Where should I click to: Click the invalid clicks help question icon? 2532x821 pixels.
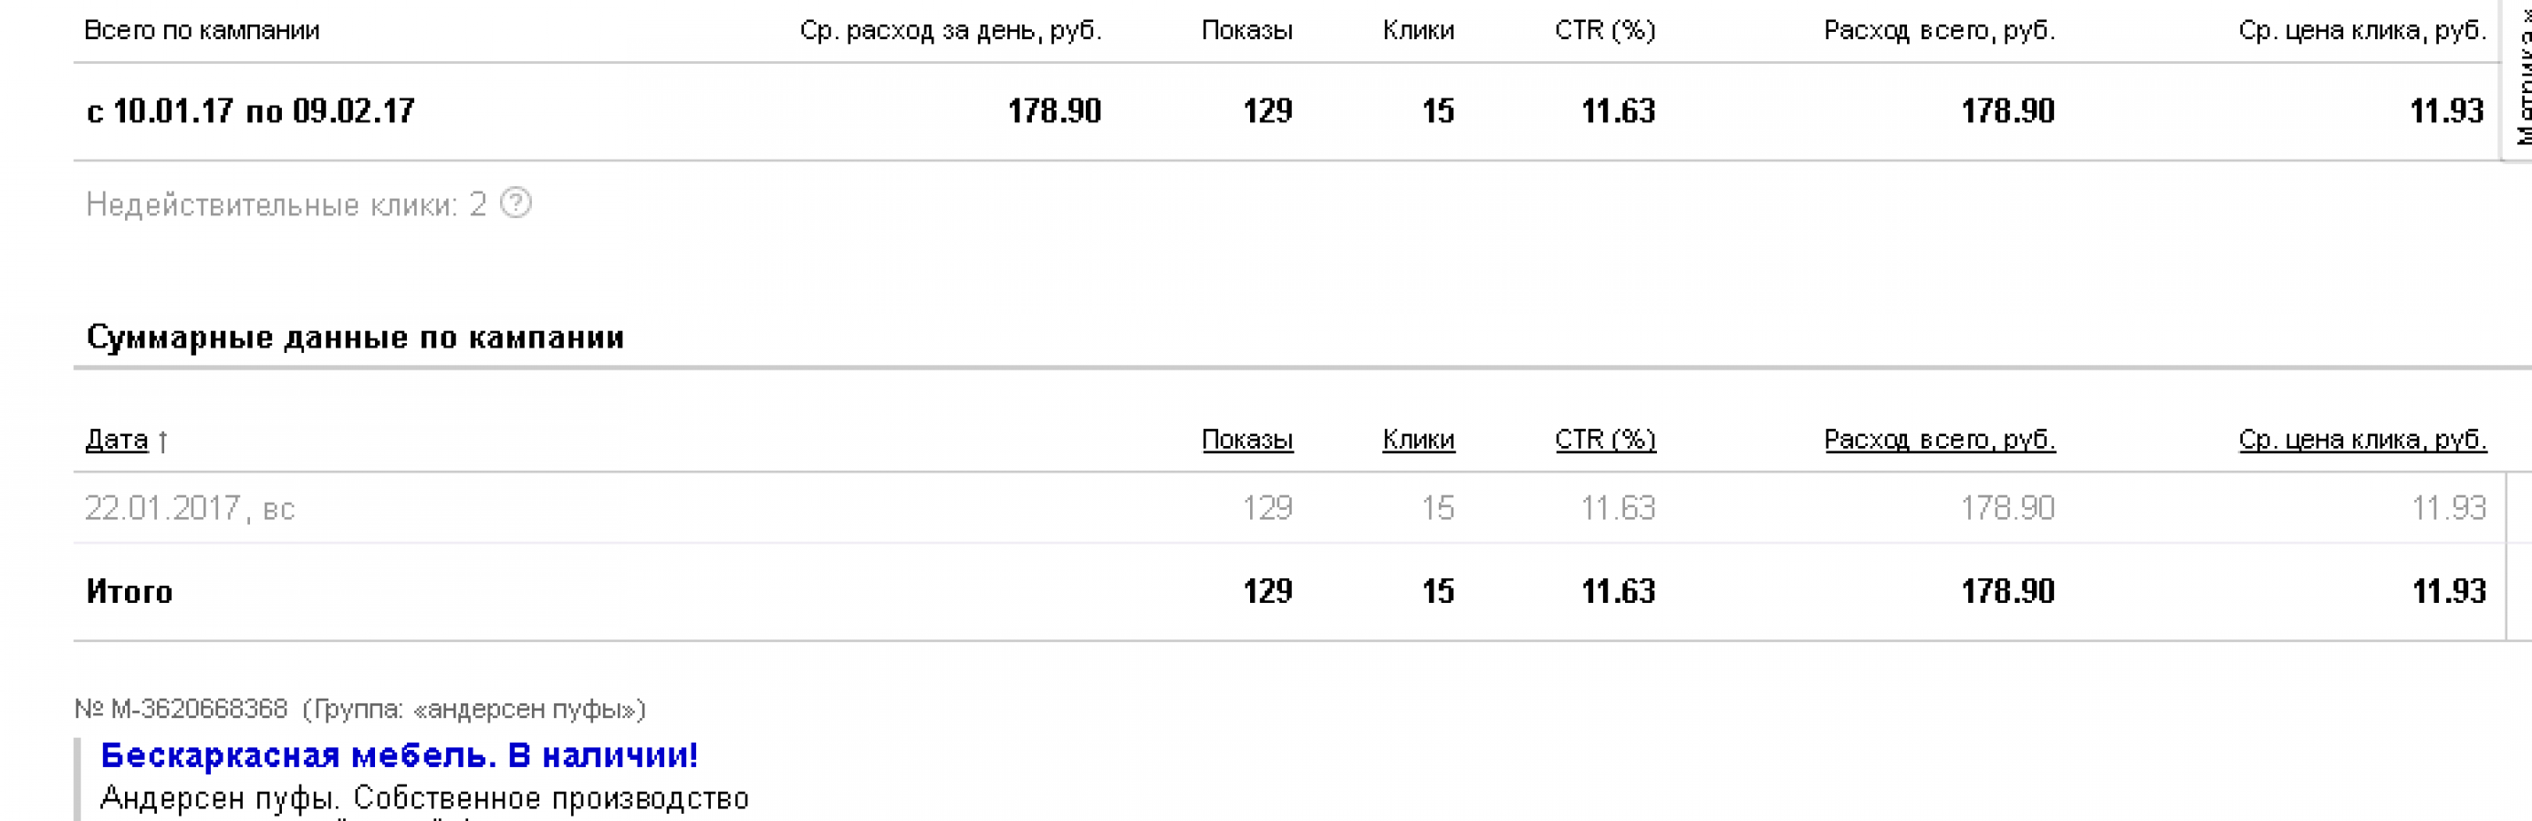coord(516,203)
